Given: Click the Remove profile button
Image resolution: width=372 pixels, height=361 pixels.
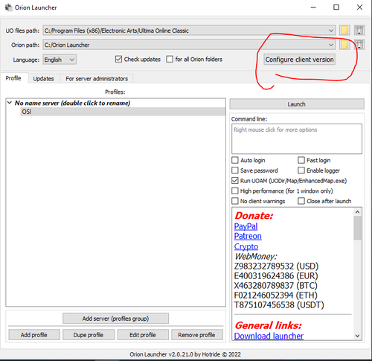Looking at the screenshot, I should point(197,335).
